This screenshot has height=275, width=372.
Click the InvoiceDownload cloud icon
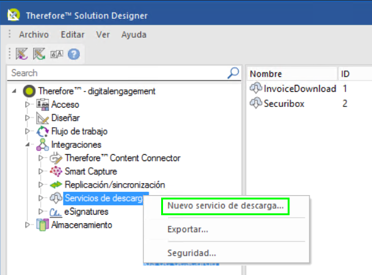[x=256, y=88]
